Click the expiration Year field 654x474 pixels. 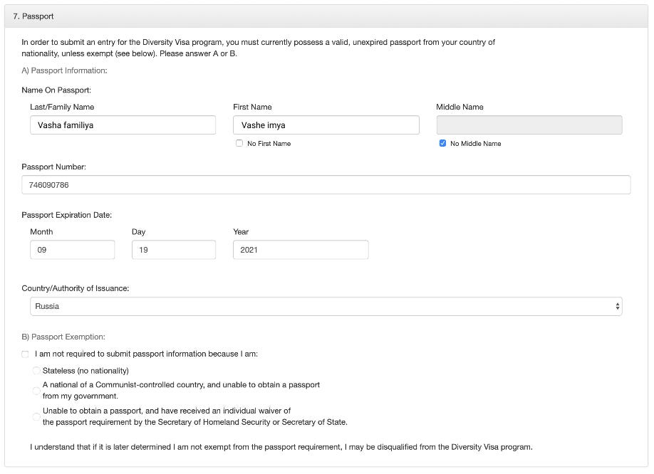coord(301,250)
